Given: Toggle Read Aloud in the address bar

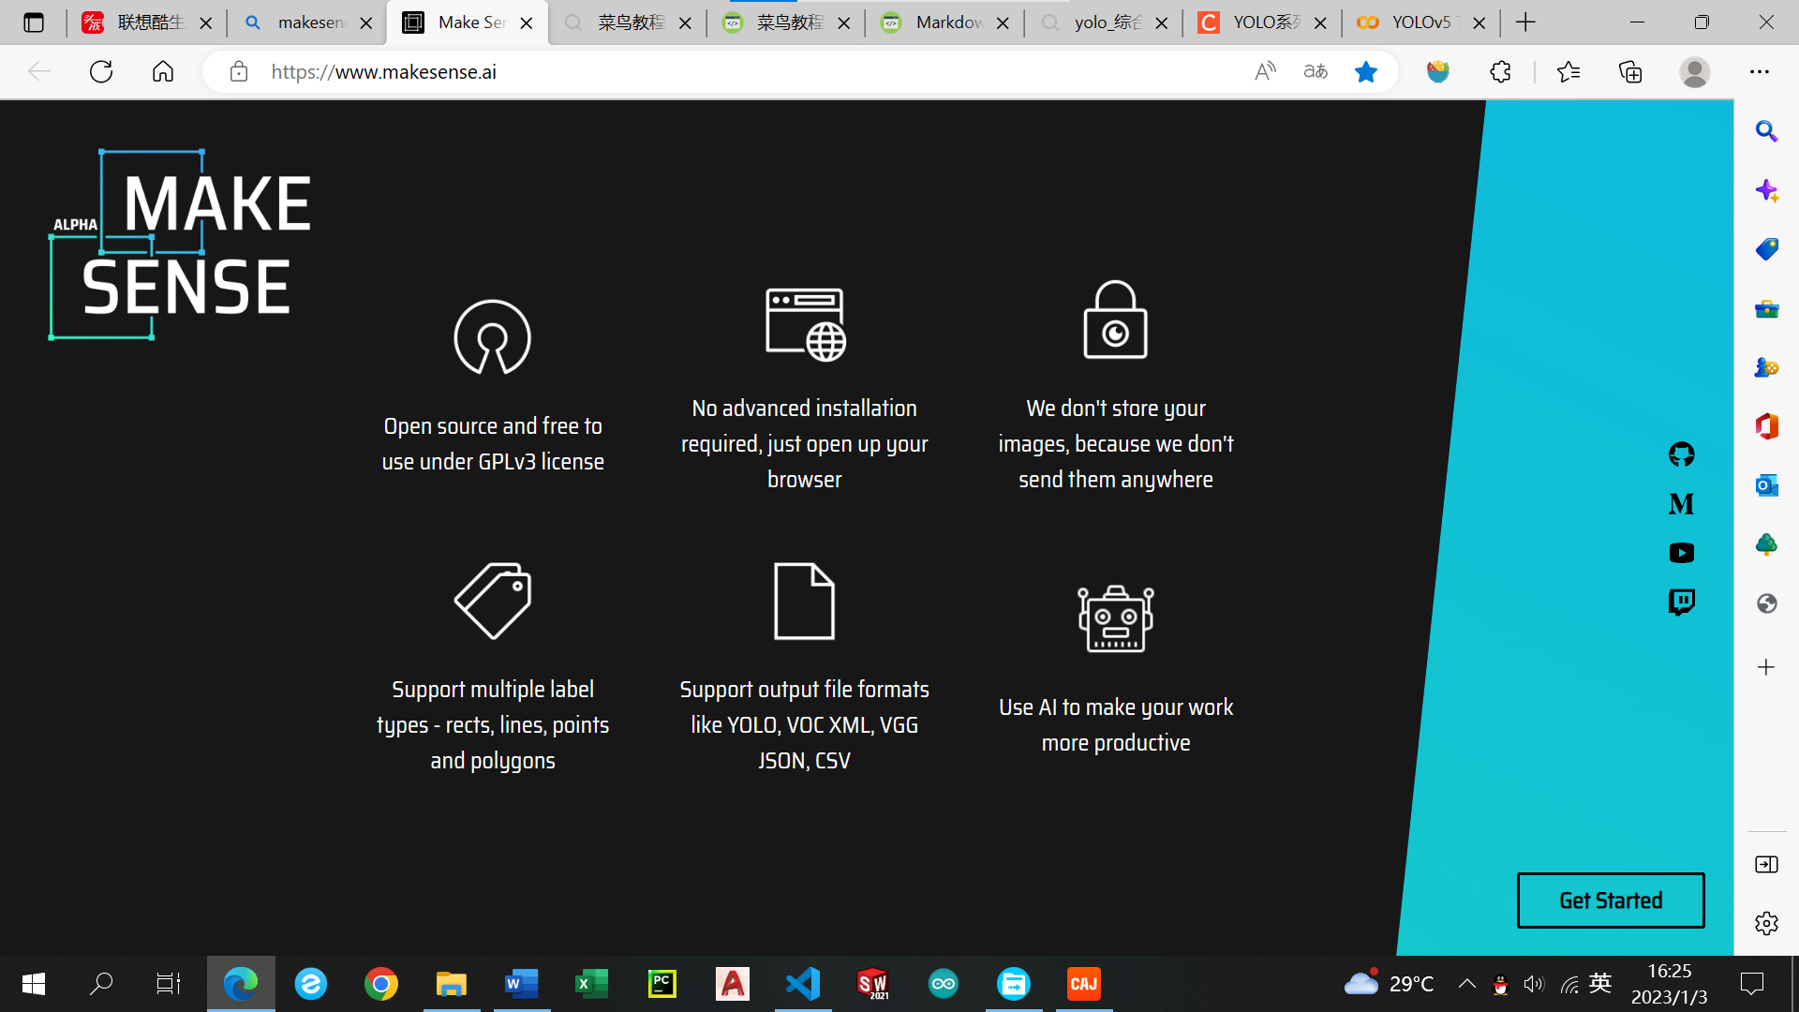Looking at the screenshot, I should click(x=1265, y=71).
